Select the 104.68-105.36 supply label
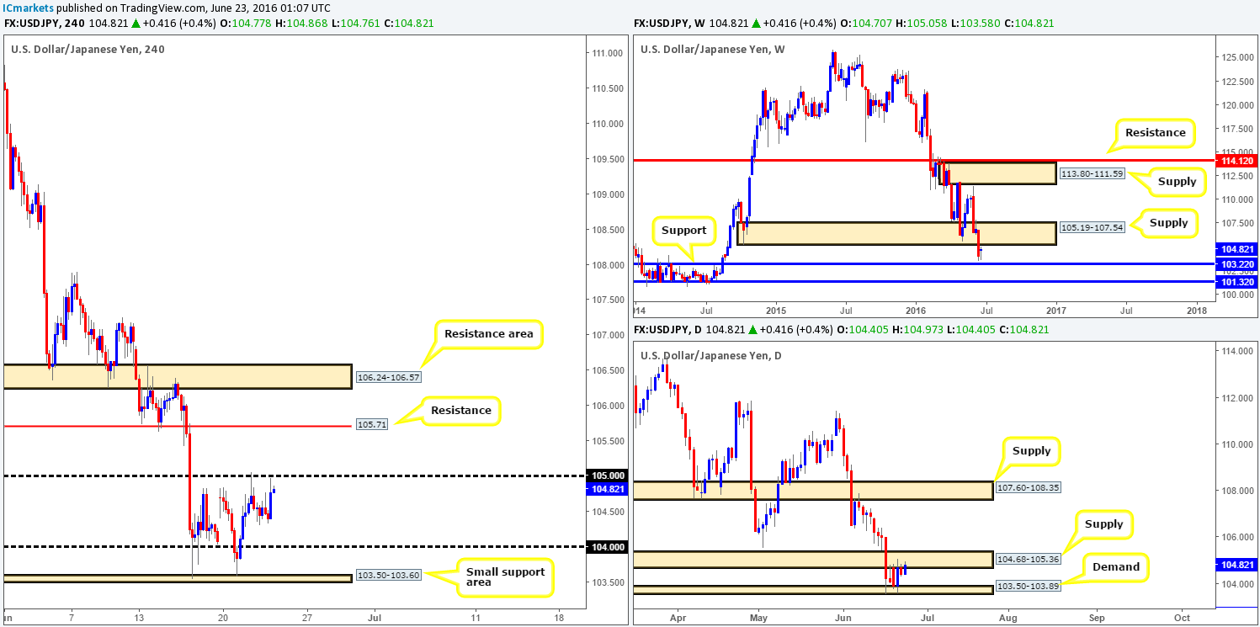 [x=1028, y=560]
